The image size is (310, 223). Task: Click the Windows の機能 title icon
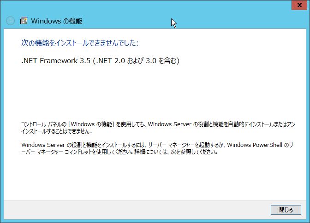pyautogui.click(x=24, y=21)
